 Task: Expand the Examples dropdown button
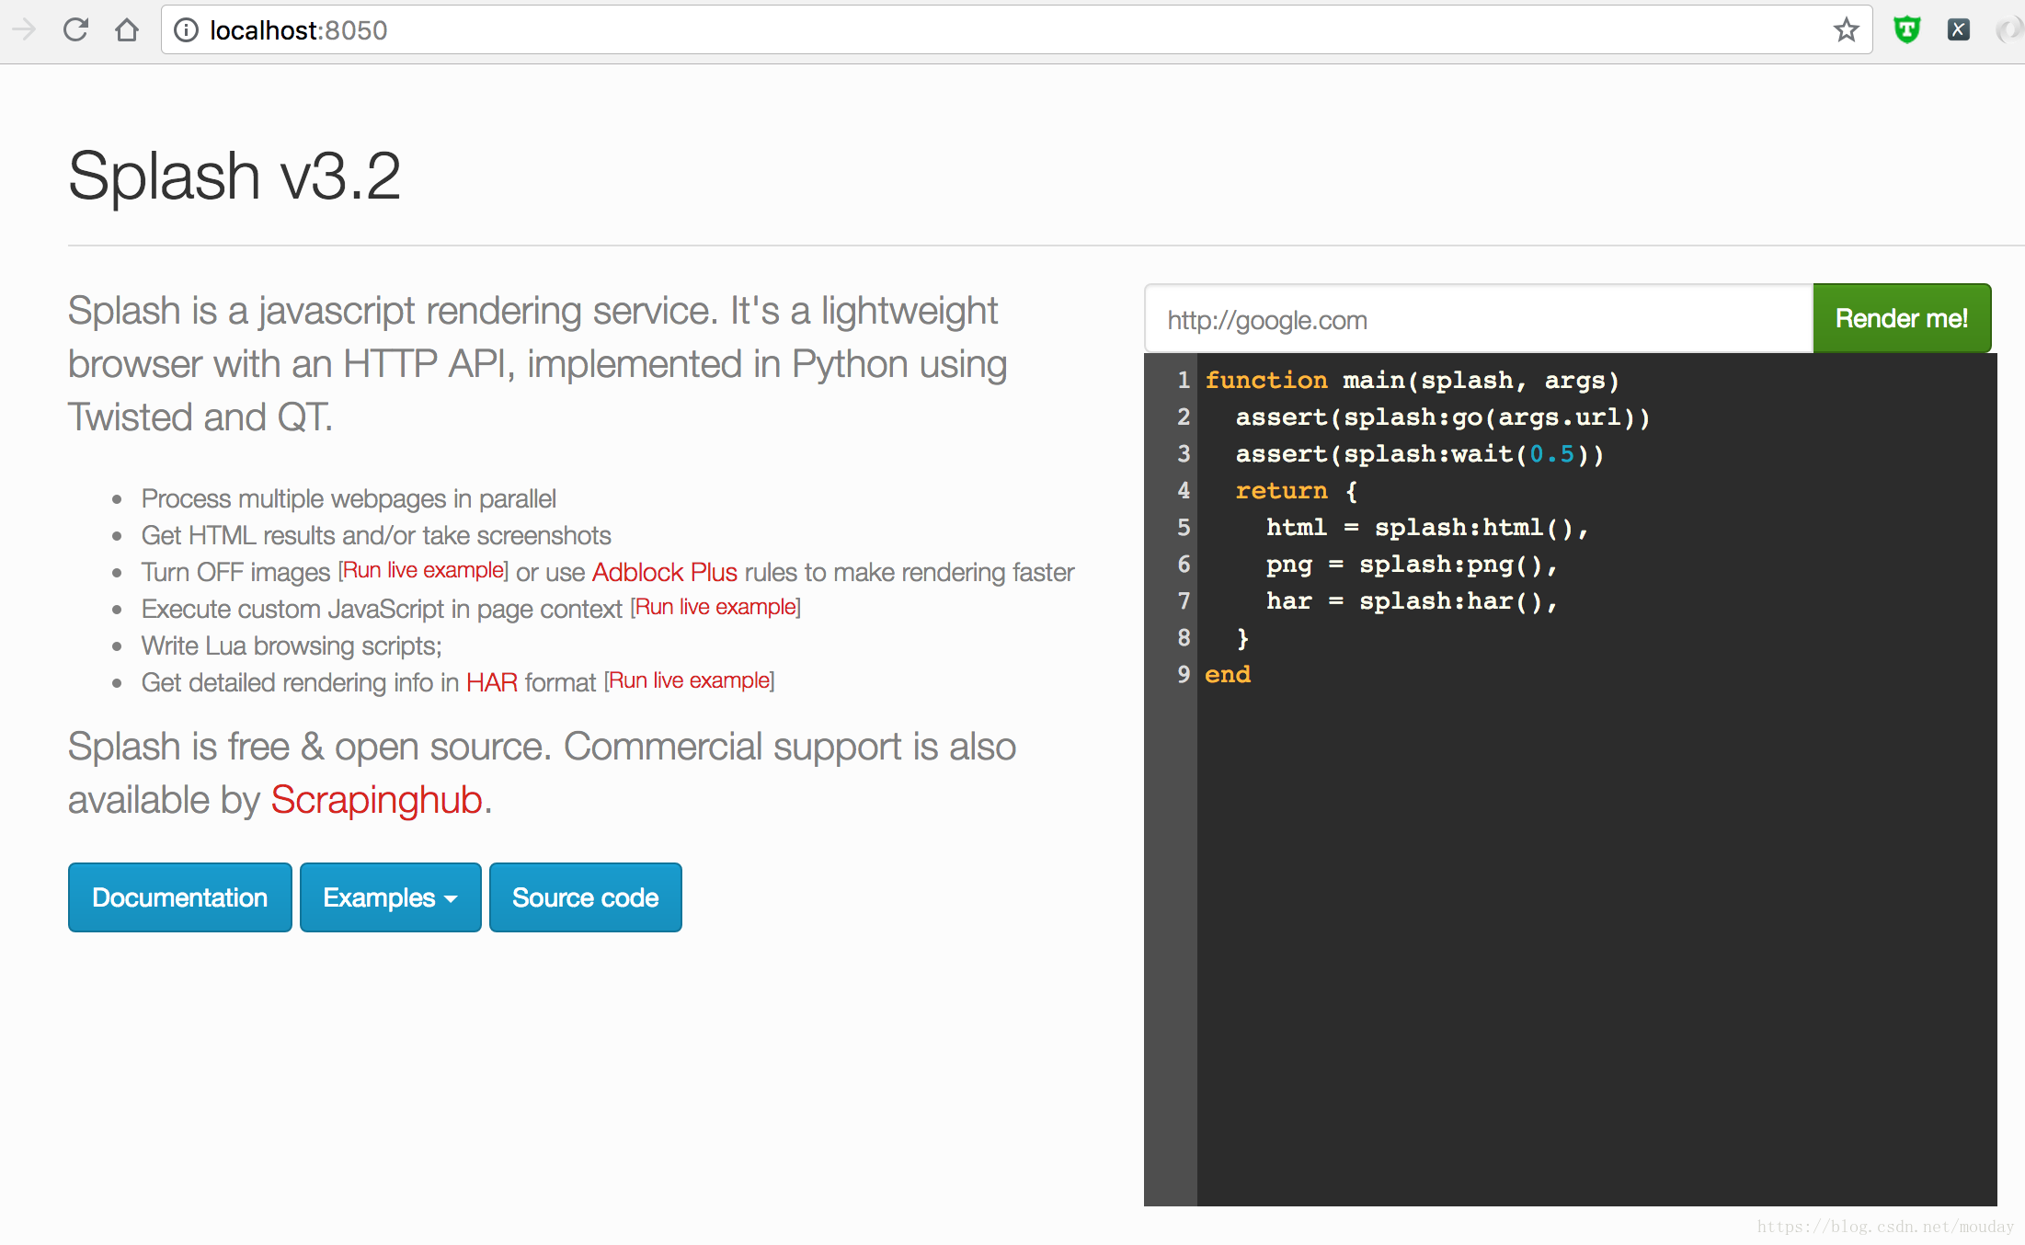coord(391,897)
